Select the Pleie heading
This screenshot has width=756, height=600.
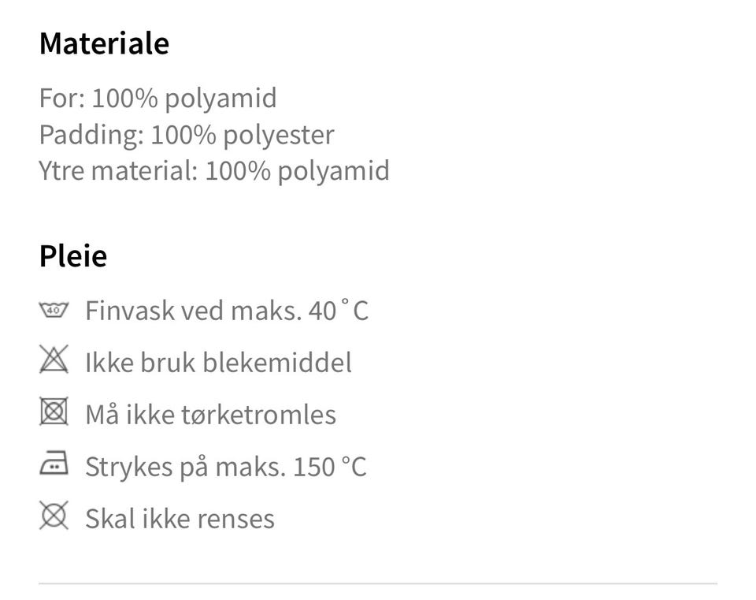pyautogui.click(x=73, y=256)
